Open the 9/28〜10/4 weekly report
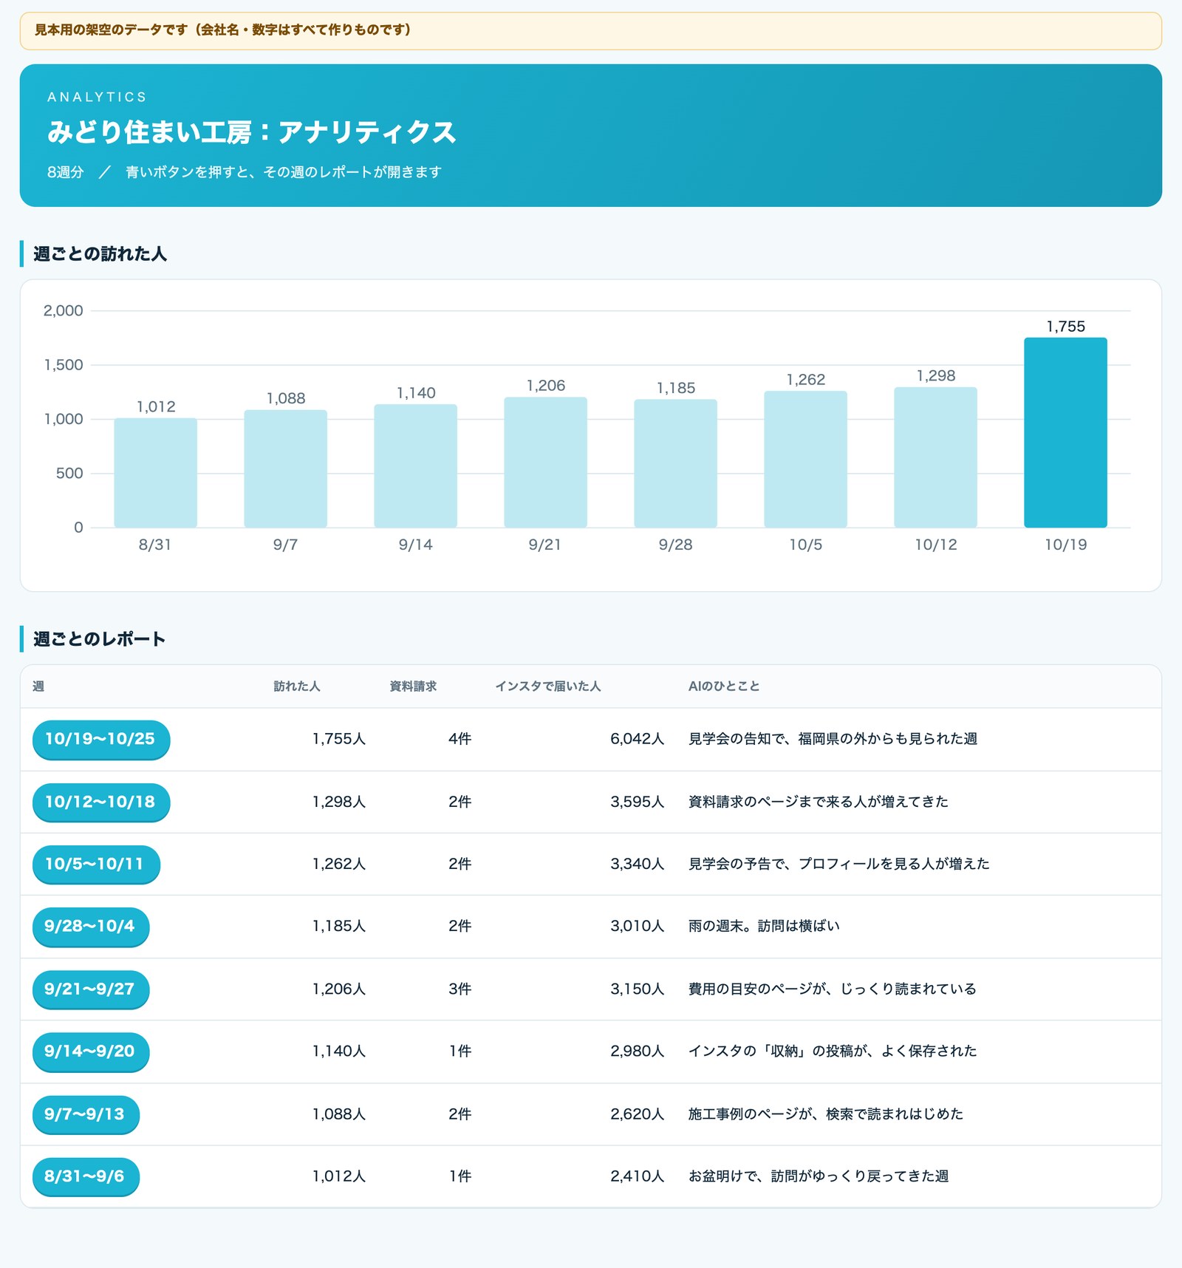This screenshot has height=1268, width=1182. pos(91,926)
